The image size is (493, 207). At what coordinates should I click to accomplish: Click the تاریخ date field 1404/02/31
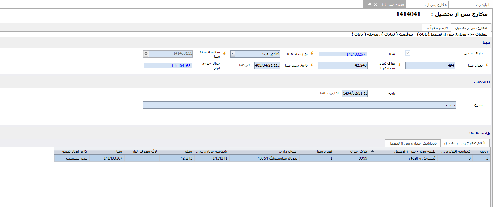coord(354,93)
